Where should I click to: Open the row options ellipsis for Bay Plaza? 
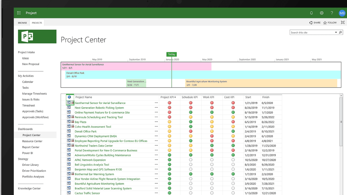pos(156,122)
